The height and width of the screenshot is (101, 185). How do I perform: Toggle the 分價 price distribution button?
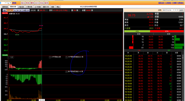[x=24, y=10]
